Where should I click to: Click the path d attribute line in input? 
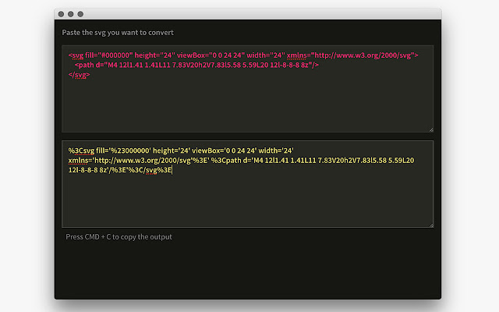tap(195, 66)
